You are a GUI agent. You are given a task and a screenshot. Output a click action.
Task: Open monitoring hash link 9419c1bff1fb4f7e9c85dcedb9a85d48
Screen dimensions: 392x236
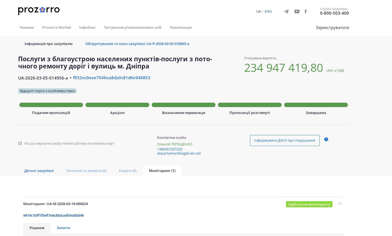(54, 215)
